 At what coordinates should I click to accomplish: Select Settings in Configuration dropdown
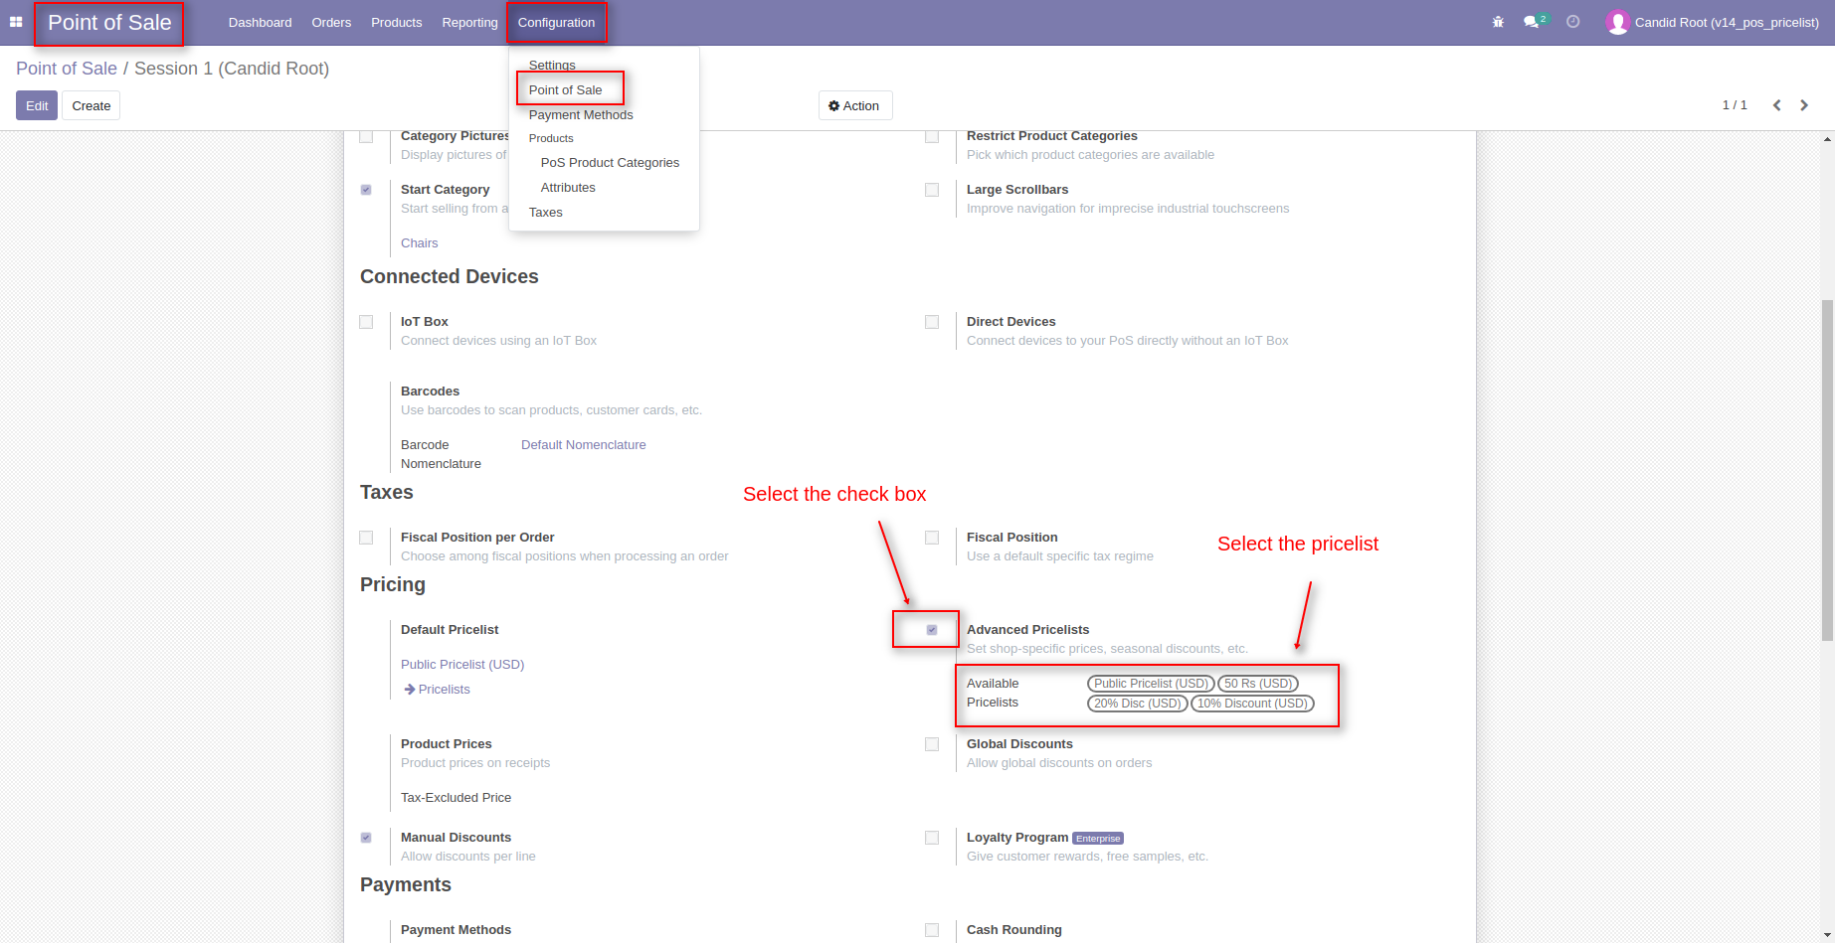(552, 65)
